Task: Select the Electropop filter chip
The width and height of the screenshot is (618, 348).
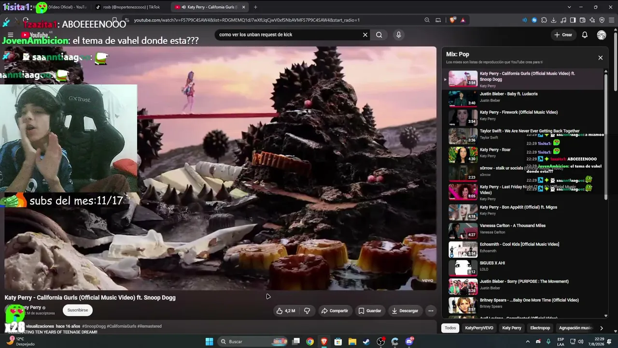Action: (x=540, y=328)
